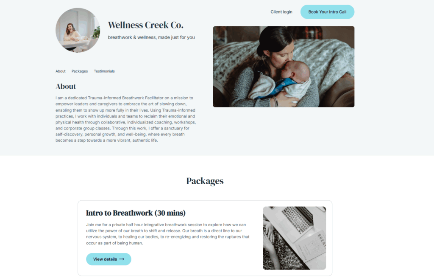Click the breathwork & wellness tagline text
434x278 pixels.
point(151,37)
